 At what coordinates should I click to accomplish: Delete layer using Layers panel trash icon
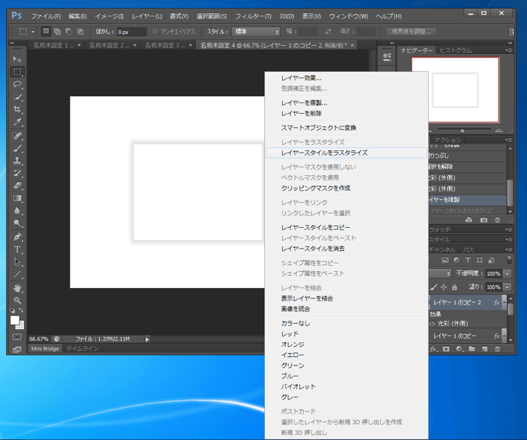coord(498,349)
